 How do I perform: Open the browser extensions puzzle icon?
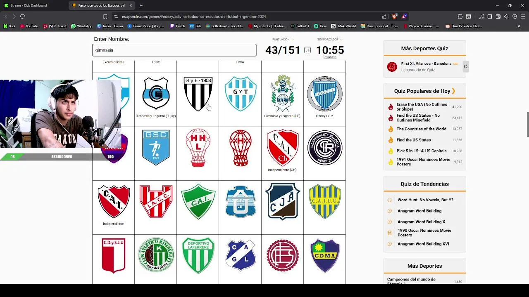[460, 16]
